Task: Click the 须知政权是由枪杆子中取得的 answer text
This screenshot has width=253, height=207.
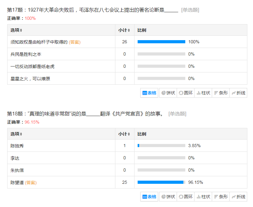Action: 39,42
